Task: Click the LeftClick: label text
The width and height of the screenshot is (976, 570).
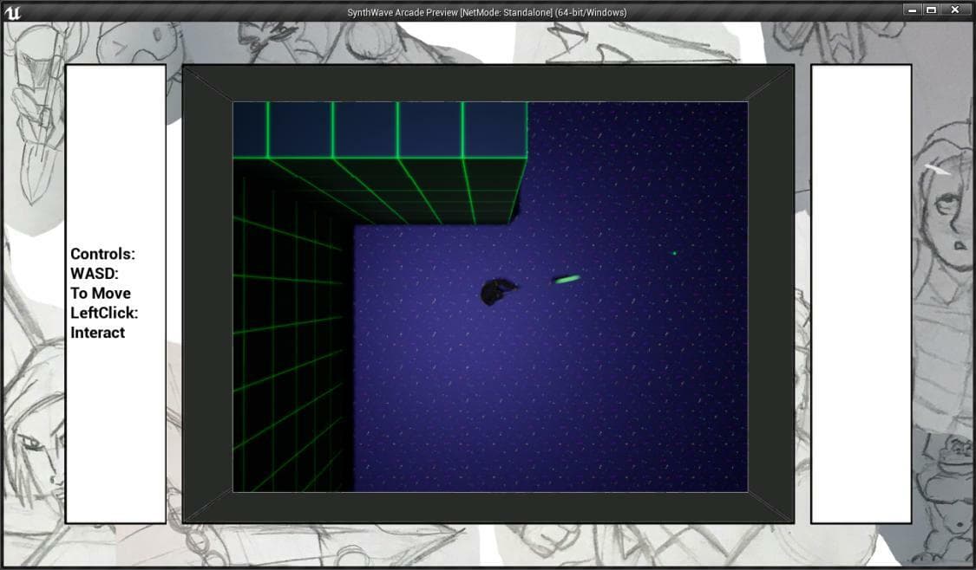Action: click(x=104, y=313)
